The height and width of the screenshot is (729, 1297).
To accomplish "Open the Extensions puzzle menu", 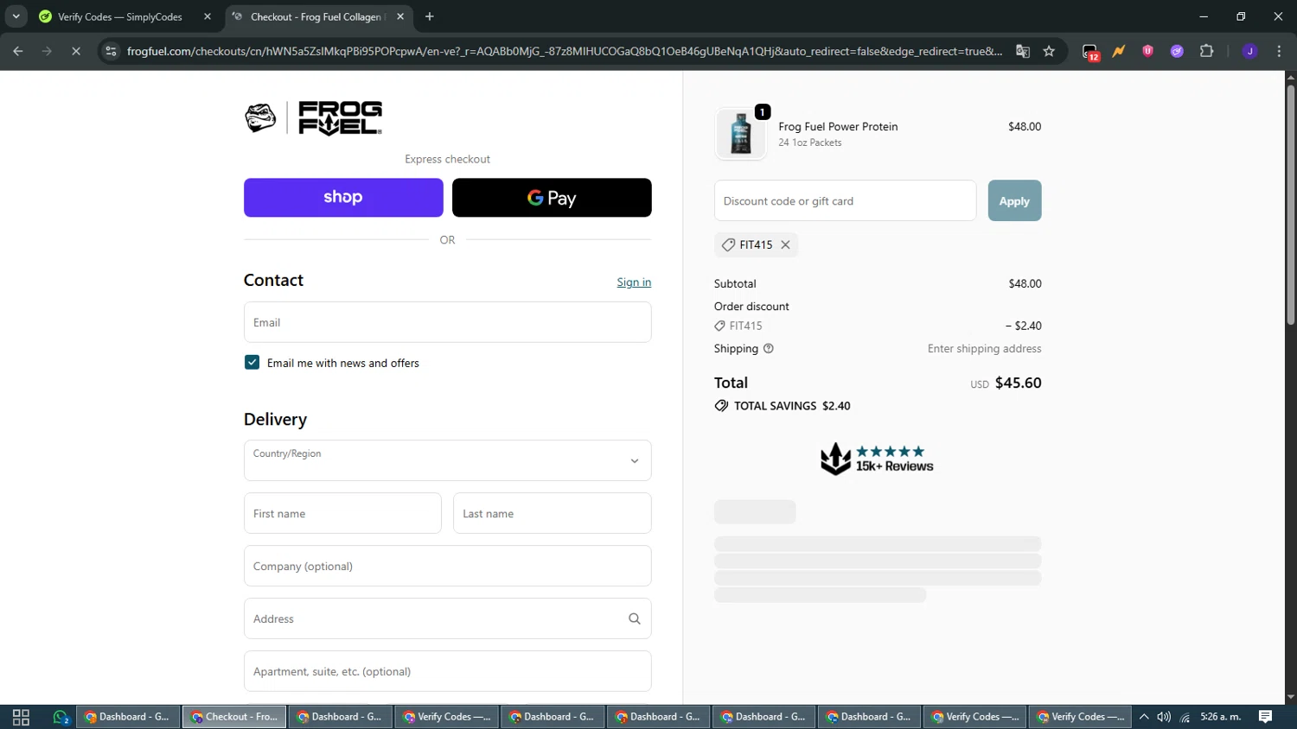I will click(1206, 51).
